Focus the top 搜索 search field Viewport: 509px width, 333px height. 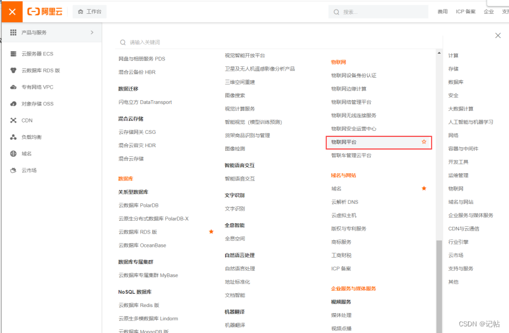click(x=378, y=12)
